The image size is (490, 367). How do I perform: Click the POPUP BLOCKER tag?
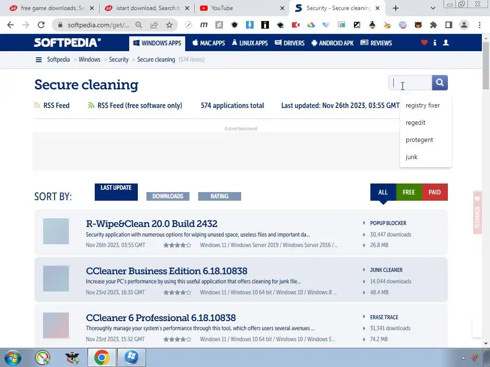[x=388, y=223]
